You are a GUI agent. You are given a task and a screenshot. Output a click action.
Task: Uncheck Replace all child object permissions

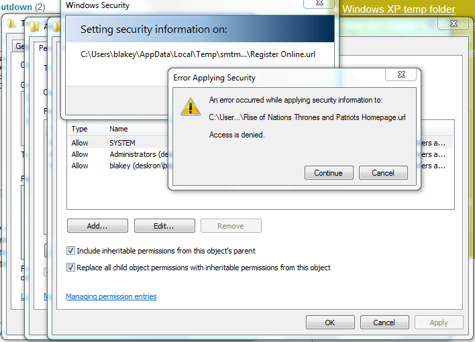click(x=71, y=268)
